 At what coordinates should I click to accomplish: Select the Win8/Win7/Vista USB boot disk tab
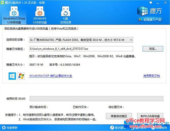(14, 15)
